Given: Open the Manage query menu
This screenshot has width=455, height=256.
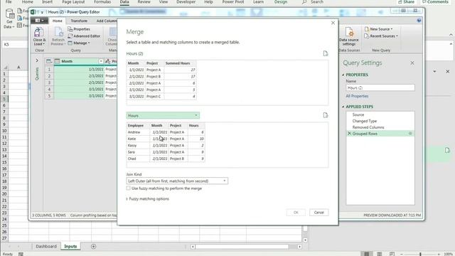Looking at the screenshot, I should pos(79,43).
